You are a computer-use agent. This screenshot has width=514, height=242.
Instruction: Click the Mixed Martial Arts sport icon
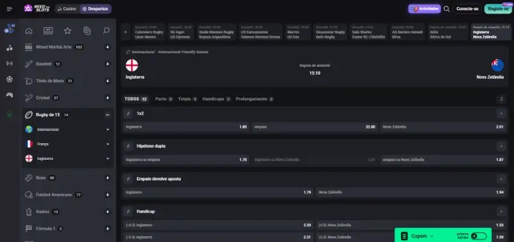point(28,47)
